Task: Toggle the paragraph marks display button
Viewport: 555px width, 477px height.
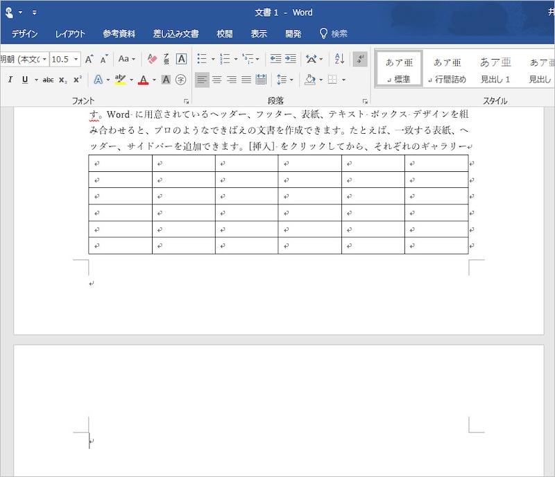Action: (x=359, y=58)
